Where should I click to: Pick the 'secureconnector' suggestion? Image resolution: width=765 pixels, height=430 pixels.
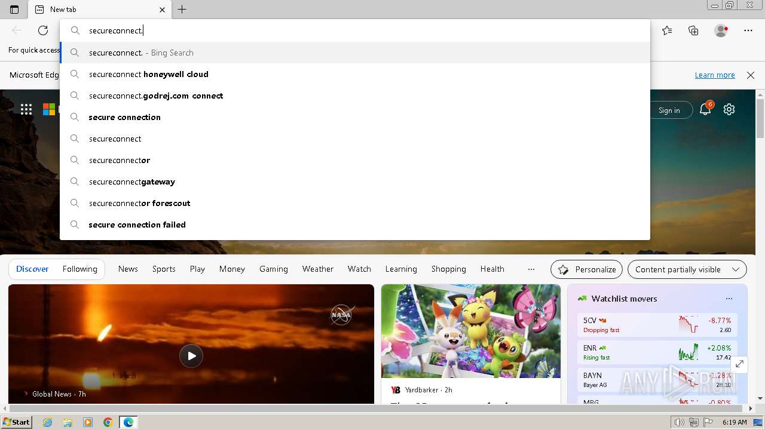(x=355, y=160)
